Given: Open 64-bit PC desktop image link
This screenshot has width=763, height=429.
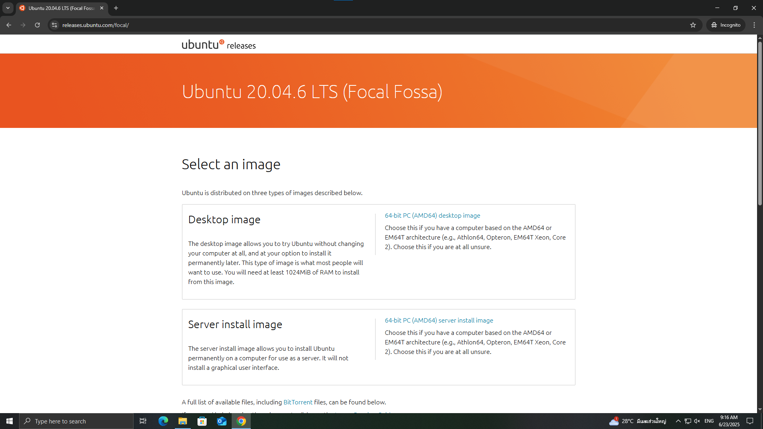Looking at the screenshot, I should coord(432,215).
